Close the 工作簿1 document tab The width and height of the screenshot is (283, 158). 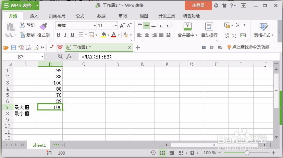click(x=130, y=48)
